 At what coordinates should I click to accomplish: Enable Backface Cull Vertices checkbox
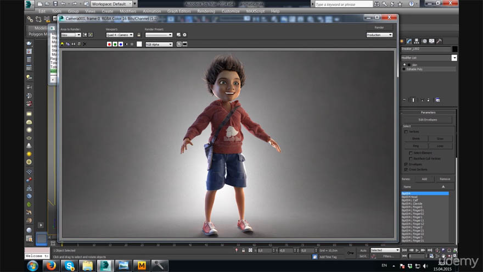[411, 158]
